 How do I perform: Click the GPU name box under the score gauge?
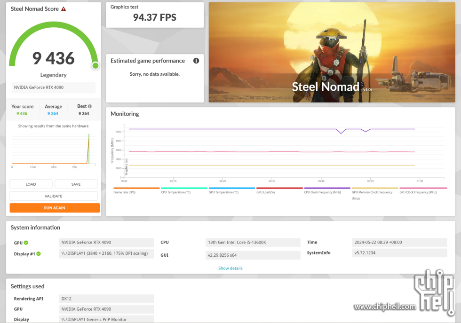[x=54, y=87]
